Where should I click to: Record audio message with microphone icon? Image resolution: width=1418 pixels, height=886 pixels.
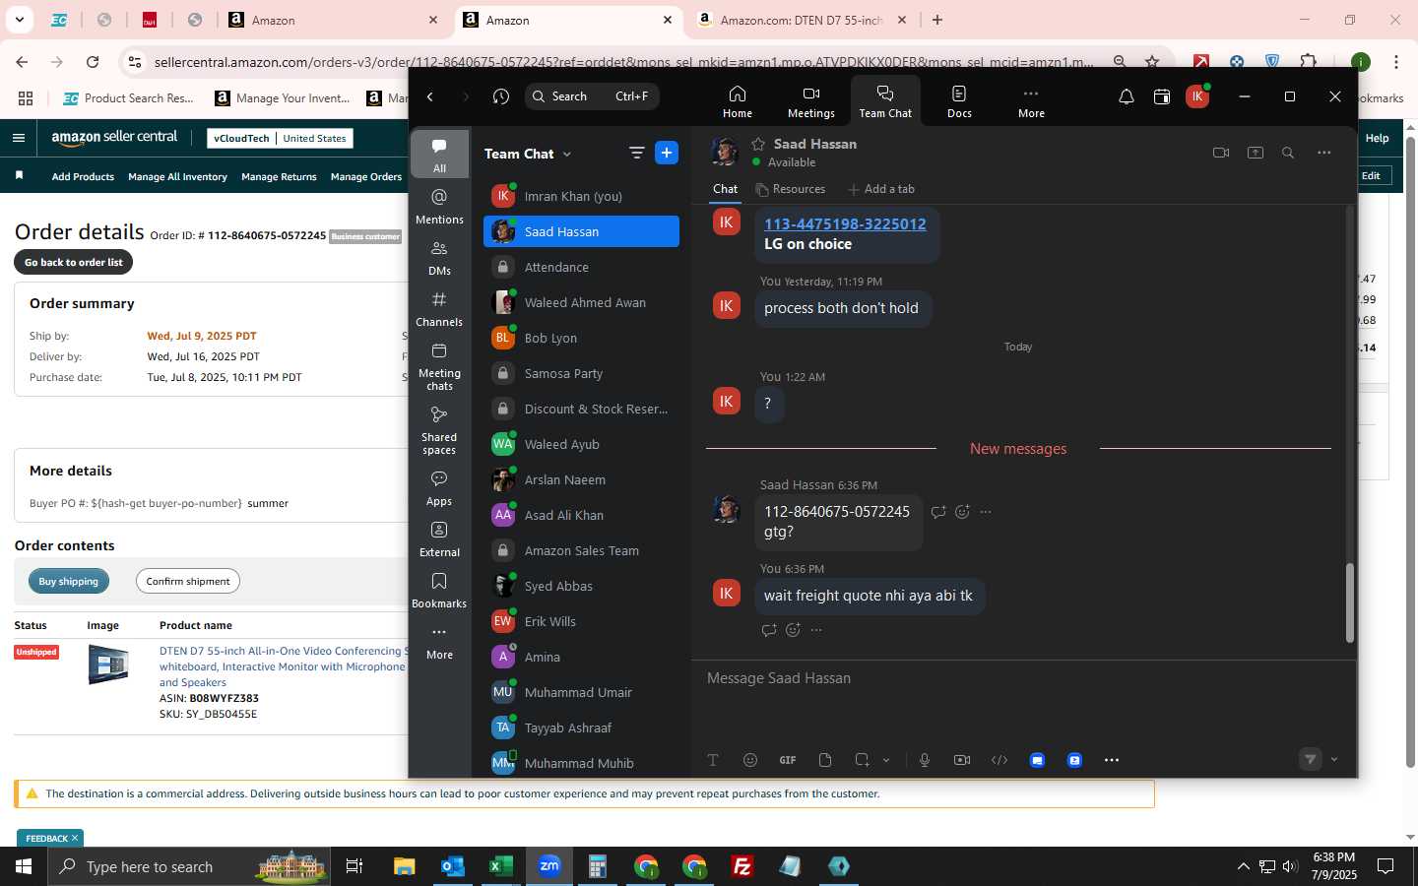(x=925, y=760)
